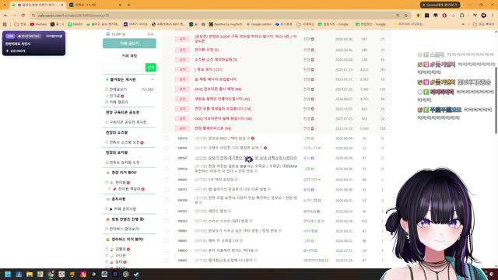Click the green 카페 글쓰기 button
The image size is (498, 280).
click(x=129, y=44)
